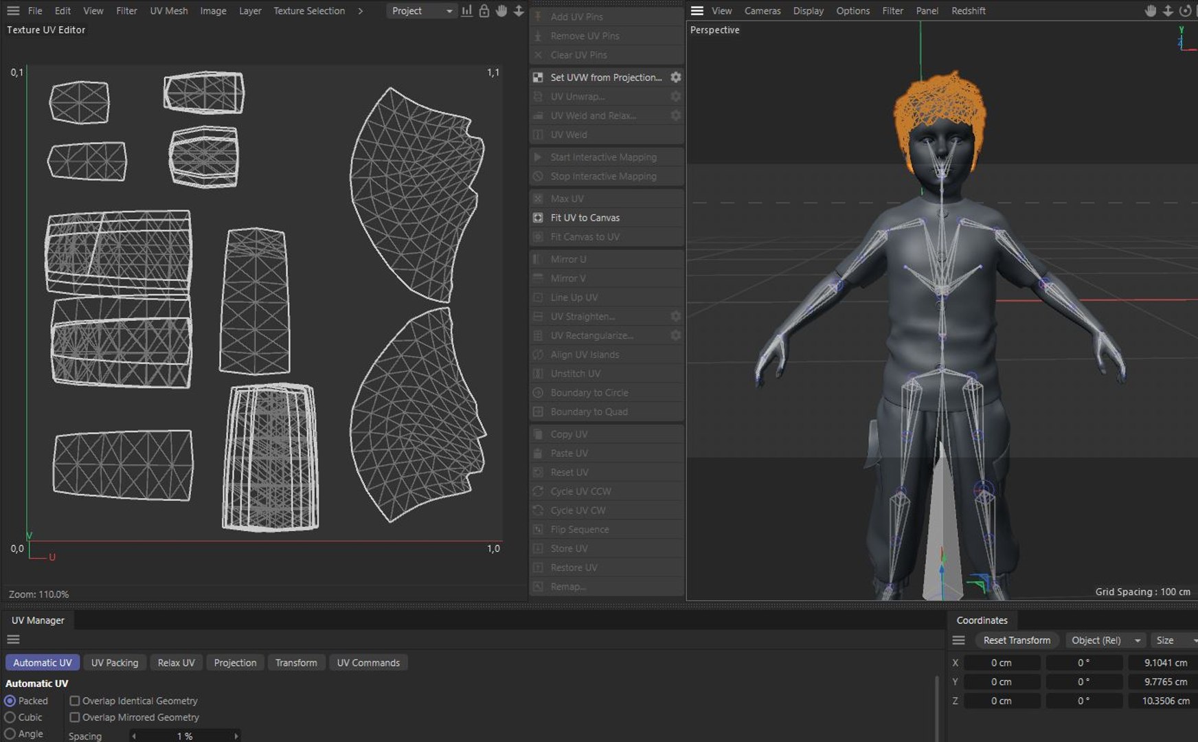Open the UV Manager hamburger menu
The height and width of the screenshot is (742, 1198).
[x=13, y=640]
